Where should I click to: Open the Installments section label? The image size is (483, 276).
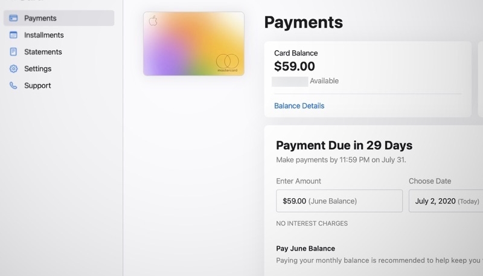pyautogui.click(x=44, y=35)
